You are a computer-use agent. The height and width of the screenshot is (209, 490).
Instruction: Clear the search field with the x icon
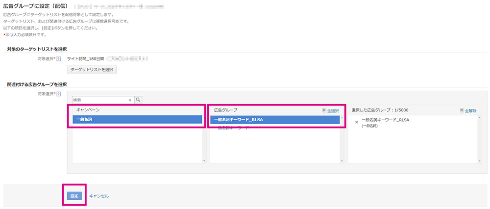point(130,100)
